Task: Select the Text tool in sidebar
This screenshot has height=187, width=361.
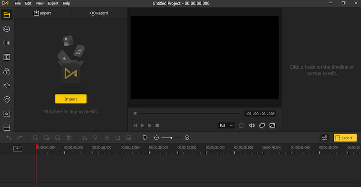Action: 7,57
